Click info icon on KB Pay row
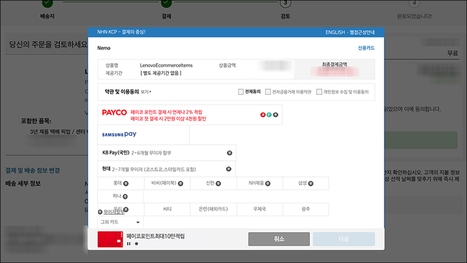This screenshot has width=467, height=263. 229,153
